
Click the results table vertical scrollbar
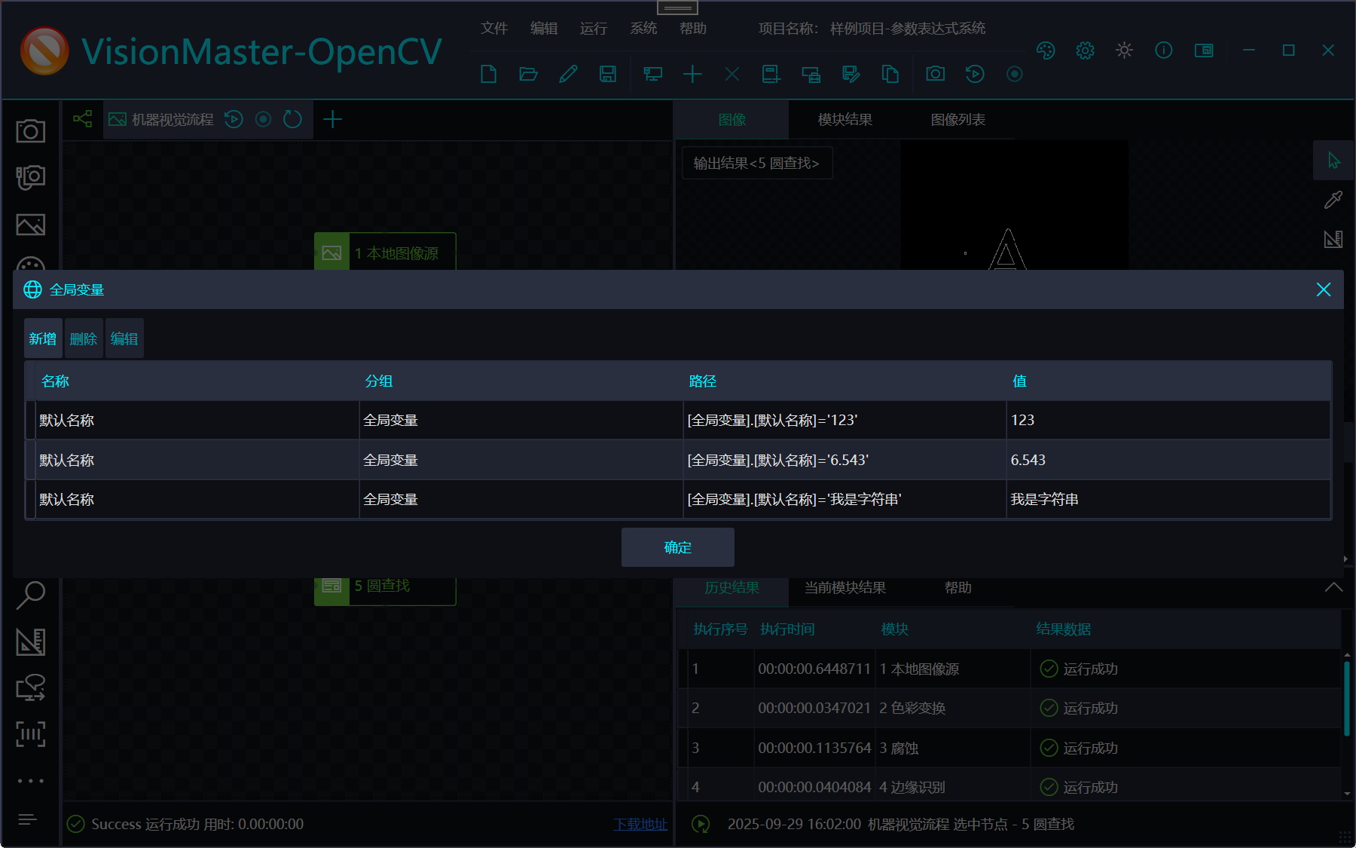tap(1347, 698)
